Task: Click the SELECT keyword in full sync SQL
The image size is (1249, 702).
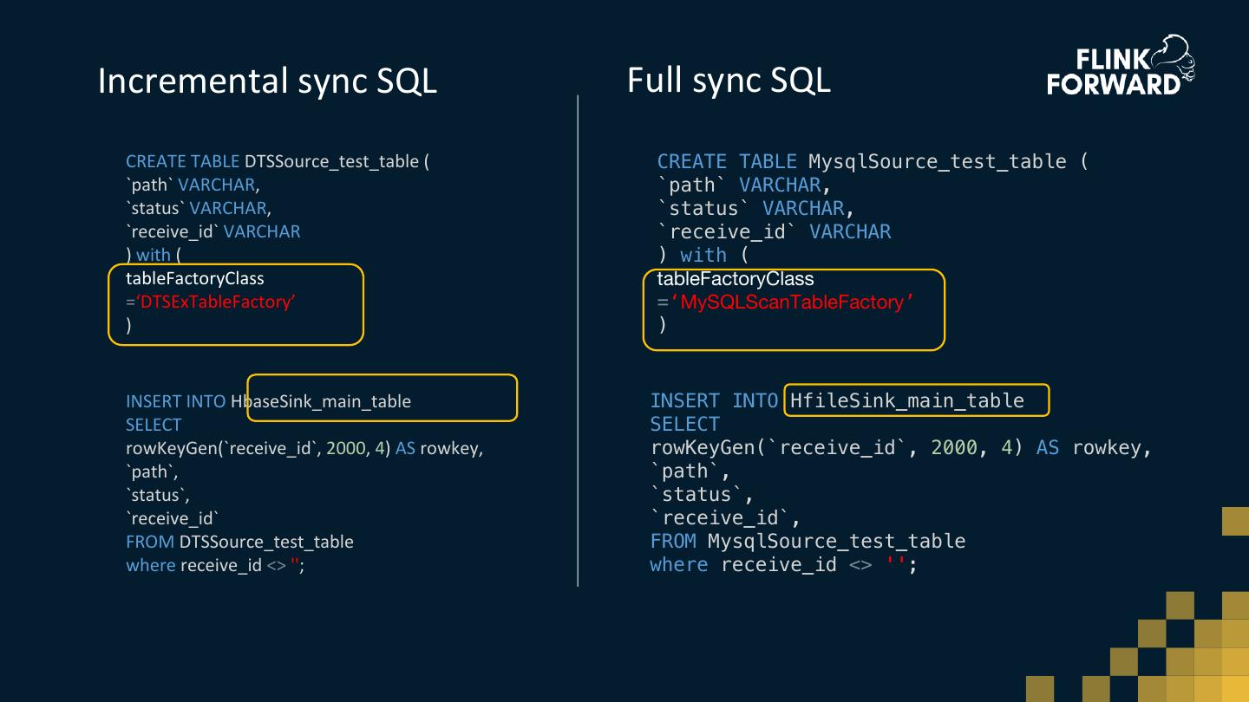Action: click(685, 425)
